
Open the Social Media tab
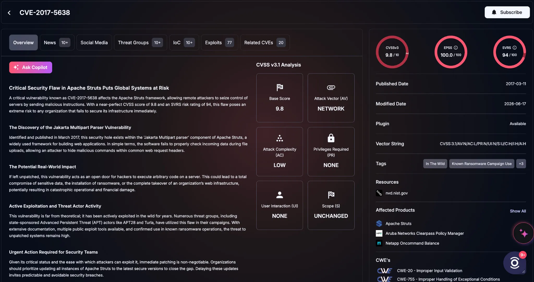coord(94,43)
